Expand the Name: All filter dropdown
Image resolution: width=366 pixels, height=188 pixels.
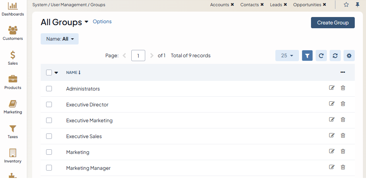click(x=60, y=39)
